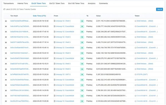This screenshot has height=105, width=166.
Task: Open the Erc721 Token Txns tab
Action: point(57,3)
